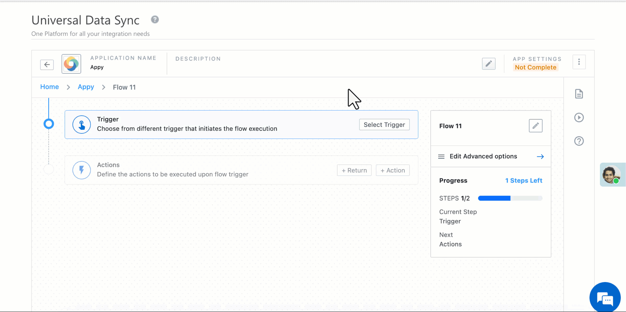Click the Actions lightning bolt icon
The height and width of the screenshot is (312, 626).
click(x=81, y=170)
